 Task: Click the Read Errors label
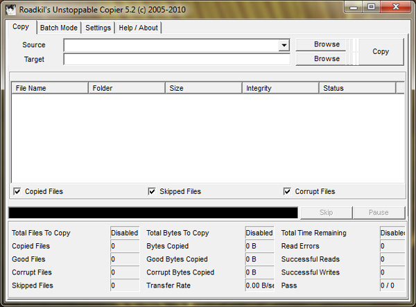point(300,246)
